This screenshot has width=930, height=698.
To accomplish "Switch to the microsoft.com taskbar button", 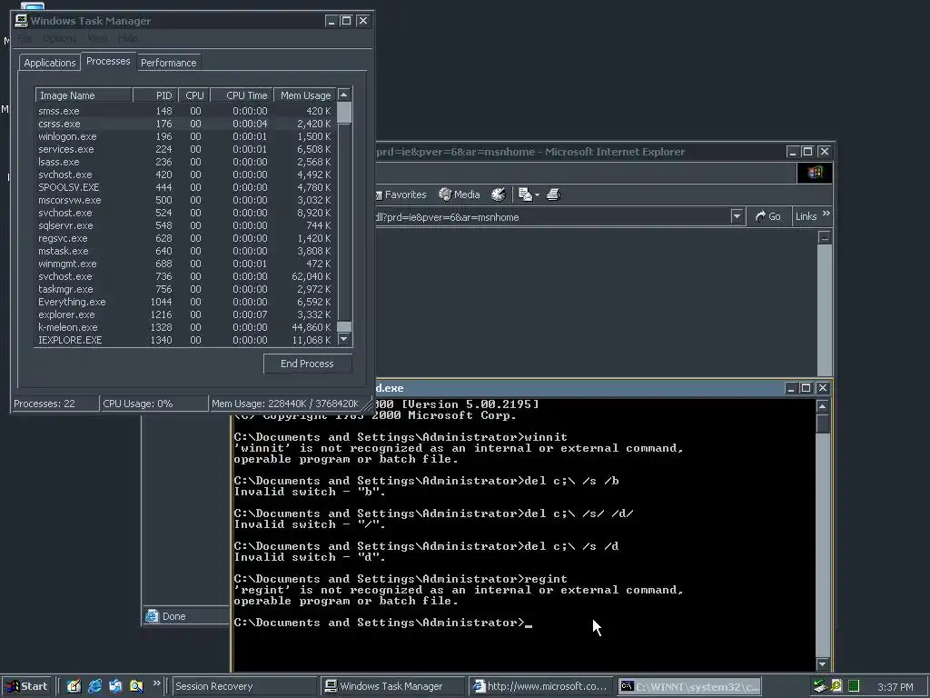I will tap(541, 687).
